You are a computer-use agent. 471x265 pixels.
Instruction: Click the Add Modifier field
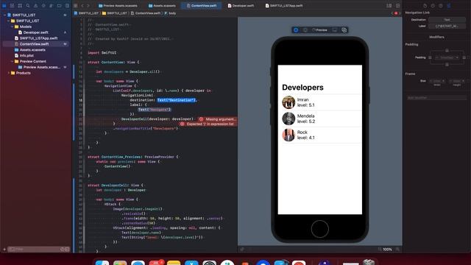(436, 98)
